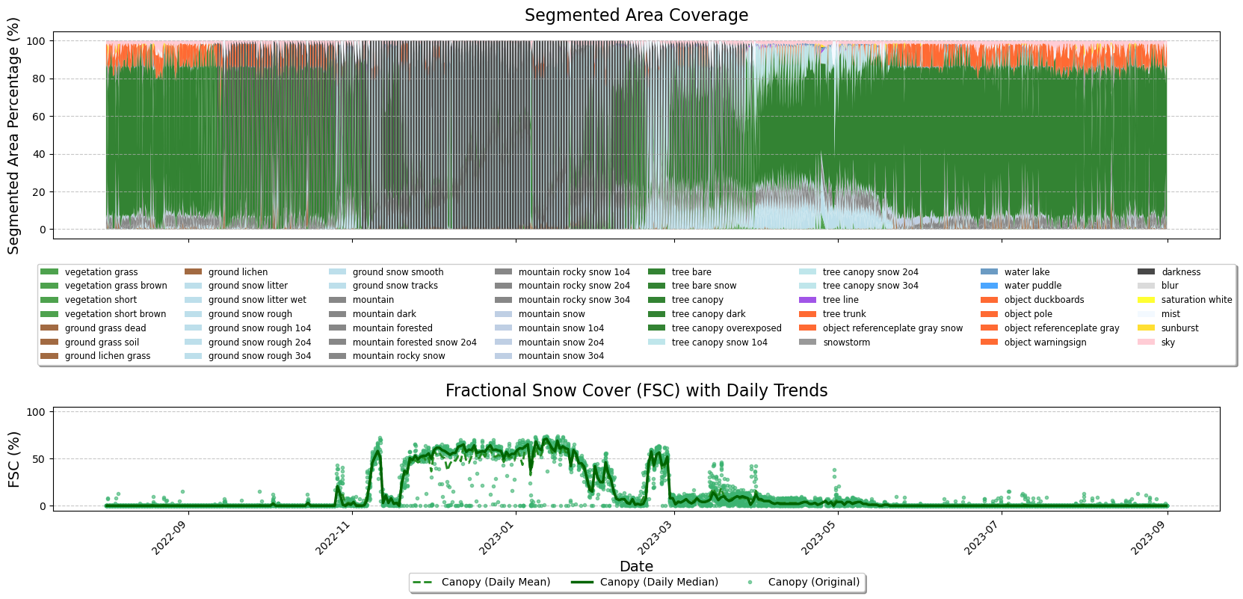The image size is (1243, 599).
Task: Click the brown 'ground lichen' legend swatch
Action: (193, 272)
